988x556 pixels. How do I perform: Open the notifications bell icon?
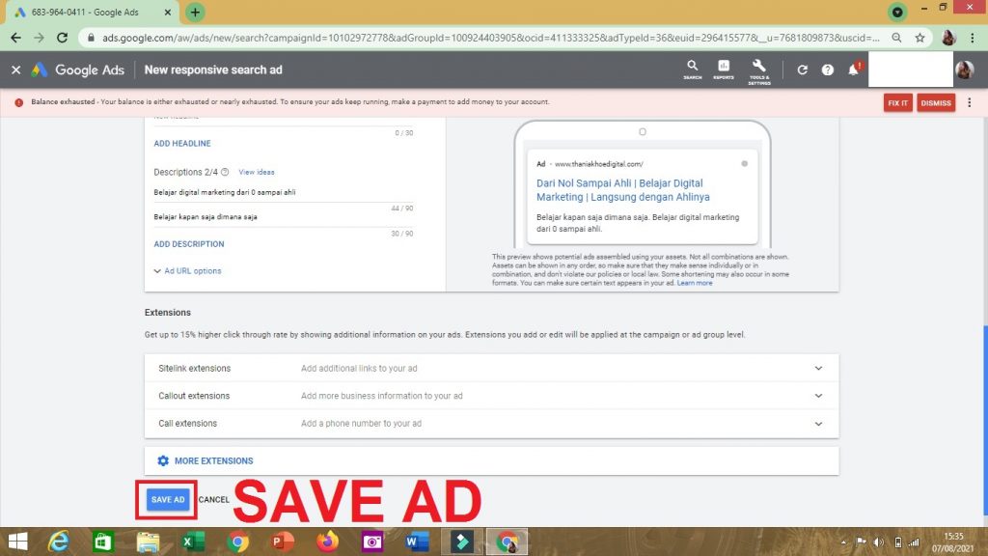point(853,70)
